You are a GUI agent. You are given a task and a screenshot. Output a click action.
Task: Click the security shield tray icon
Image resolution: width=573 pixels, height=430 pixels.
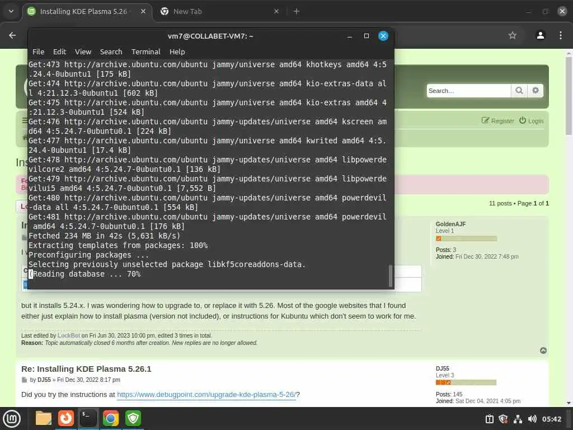click(x=503, y=419)
